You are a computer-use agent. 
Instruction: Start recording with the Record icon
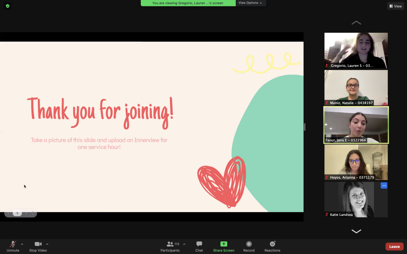pos(249,244)
